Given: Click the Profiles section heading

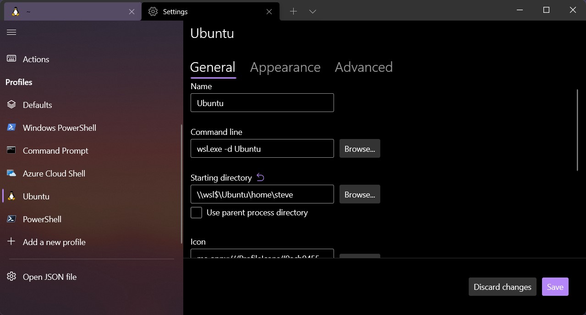Looking at the screenshot, I should pyautogui.click(x=19, y=82).
